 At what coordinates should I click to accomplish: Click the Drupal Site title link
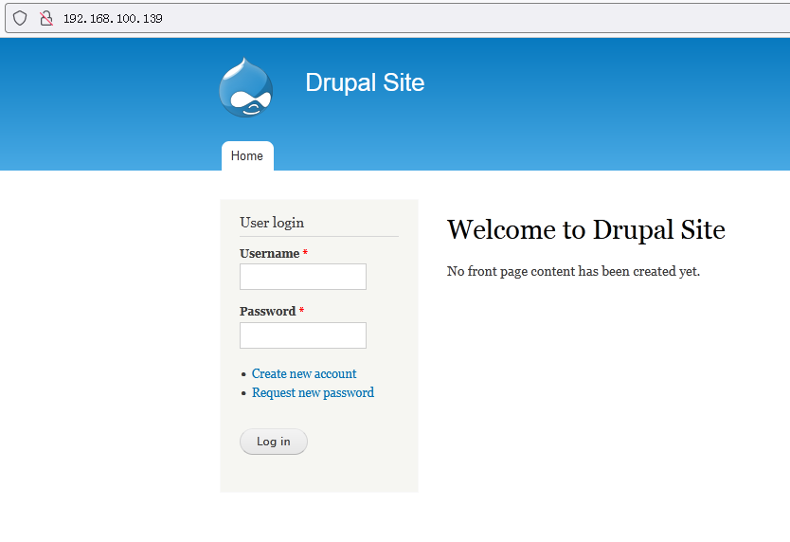365,82
